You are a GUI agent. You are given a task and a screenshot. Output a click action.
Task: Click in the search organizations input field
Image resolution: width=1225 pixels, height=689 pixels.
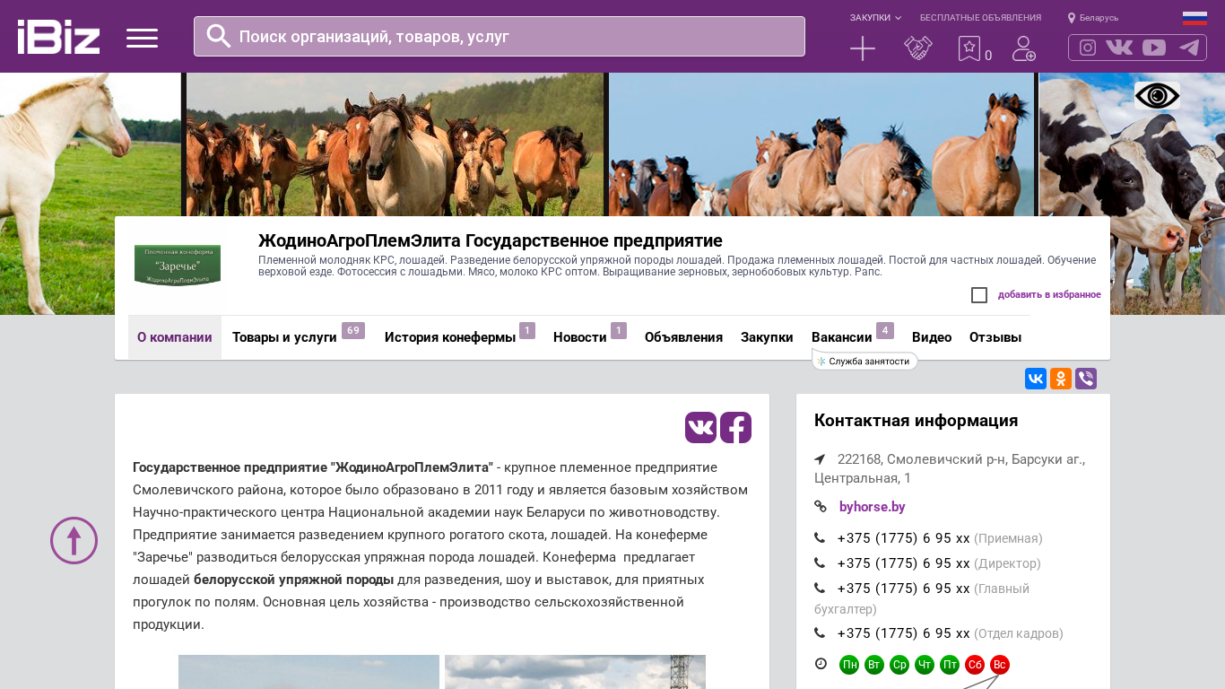point(500,37)
